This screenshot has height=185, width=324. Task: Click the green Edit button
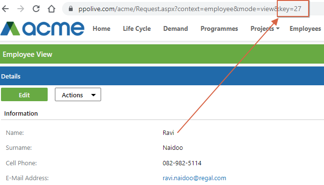pos(25,95)
